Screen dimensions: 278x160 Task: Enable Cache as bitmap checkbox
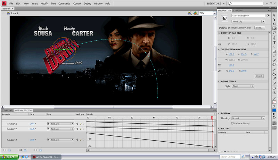click(x=232, y=123)
